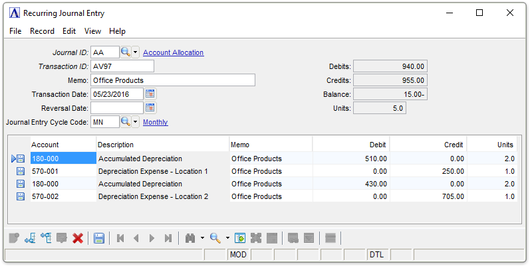
Task: Click save icon on 570-001 row
Action: coord(21,171)
